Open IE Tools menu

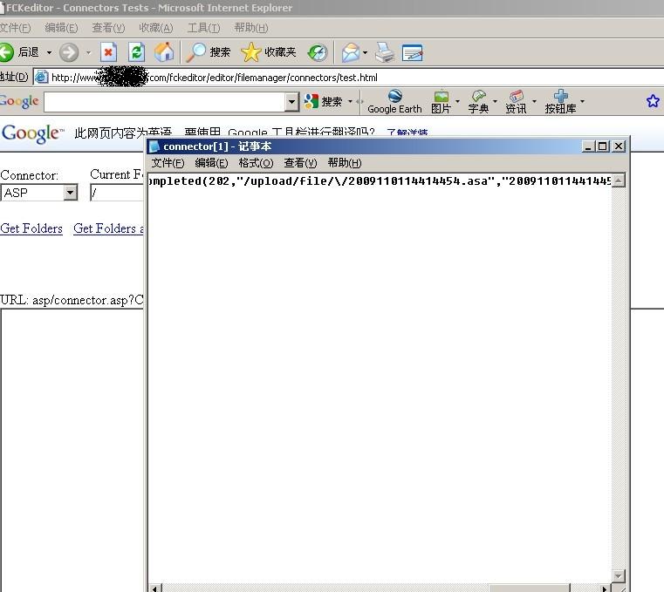tap(203, 28)
